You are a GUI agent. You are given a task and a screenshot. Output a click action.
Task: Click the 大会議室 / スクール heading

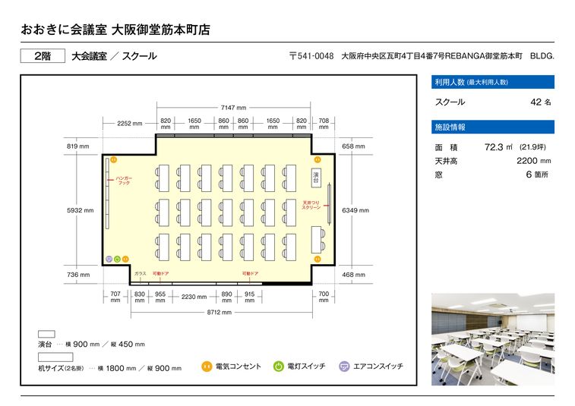pyautogui.click(x=114, y=56)
